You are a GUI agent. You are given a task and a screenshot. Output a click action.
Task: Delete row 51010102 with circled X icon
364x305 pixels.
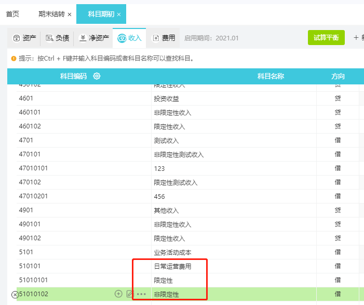(15, 295)
